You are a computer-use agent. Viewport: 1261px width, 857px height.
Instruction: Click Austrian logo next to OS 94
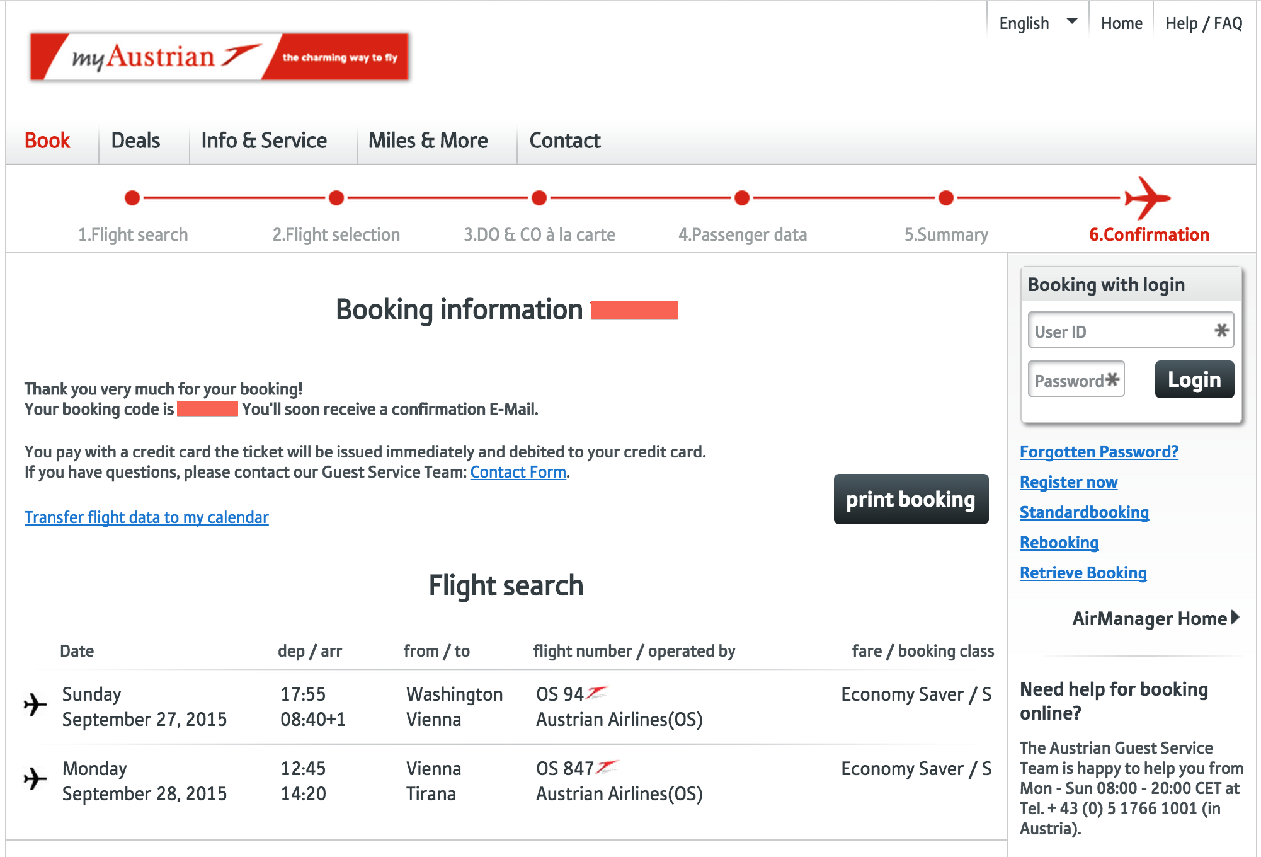pyautogui.click(x=597, y=693)
